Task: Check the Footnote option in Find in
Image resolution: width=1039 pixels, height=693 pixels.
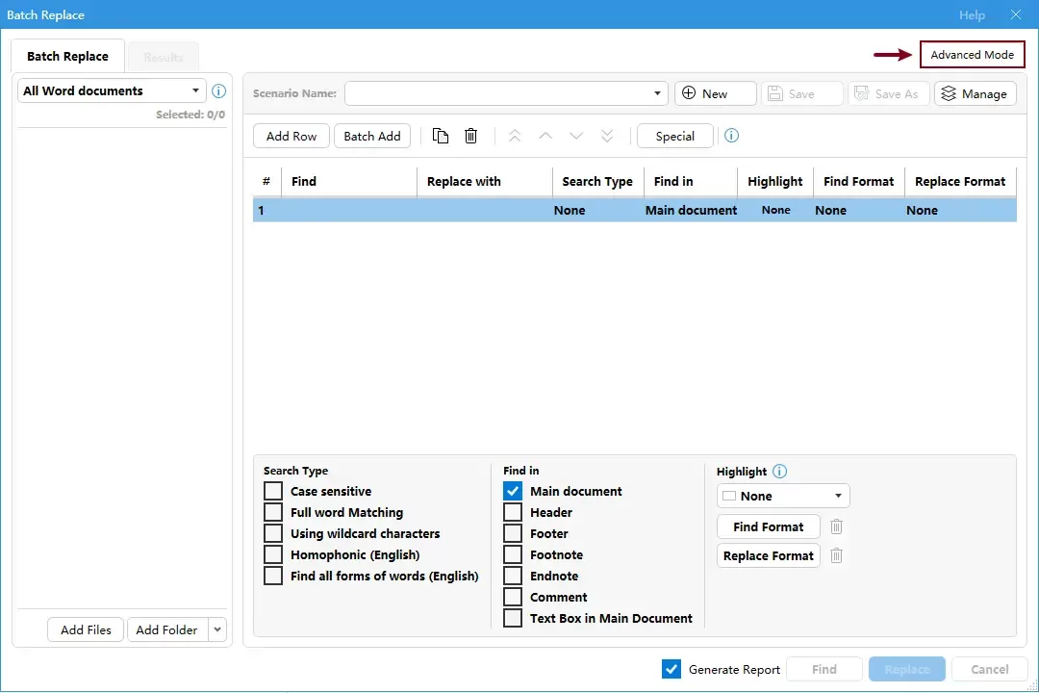Action: (512, 554)
